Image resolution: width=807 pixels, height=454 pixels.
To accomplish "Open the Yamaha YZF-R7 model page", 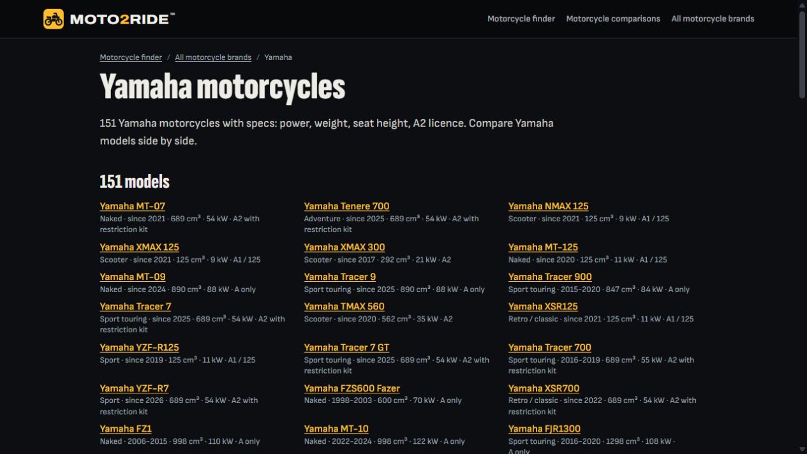I will [x=134, y=388].
